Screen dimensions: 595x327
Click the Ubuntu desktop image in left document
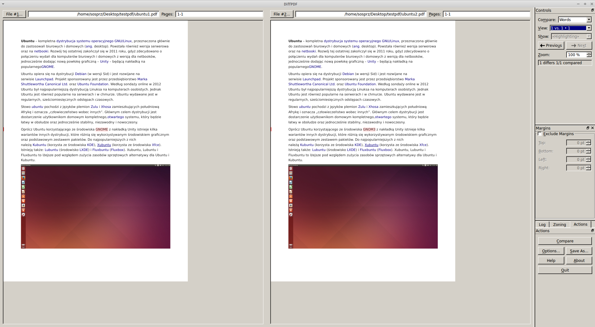tap(96, 206)
